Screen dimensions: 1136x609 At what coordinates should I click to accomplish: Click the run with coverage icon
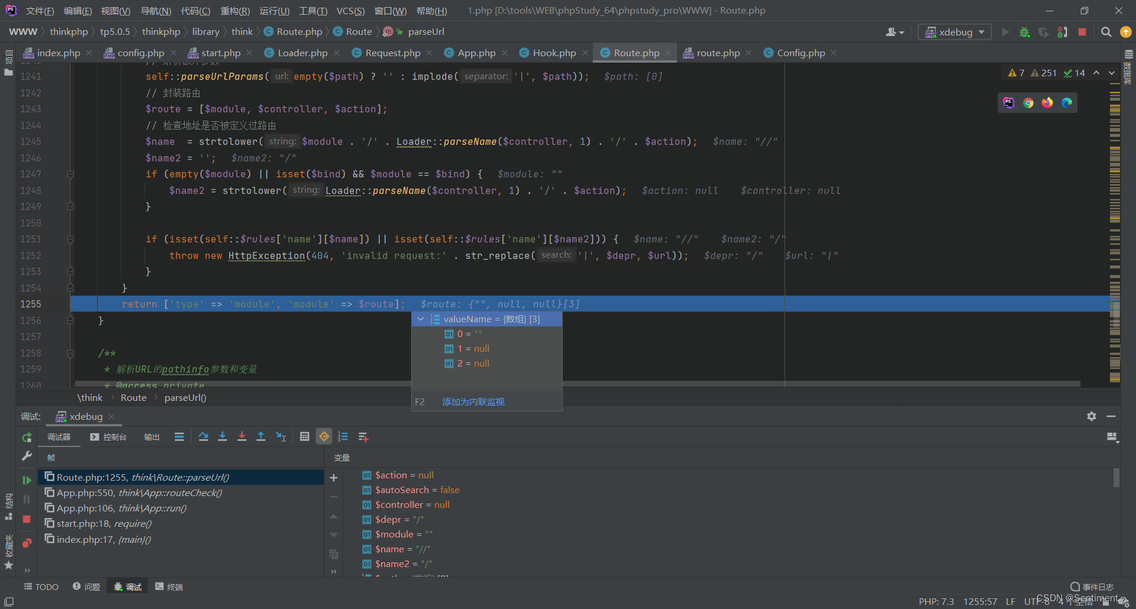point(1044,32)
